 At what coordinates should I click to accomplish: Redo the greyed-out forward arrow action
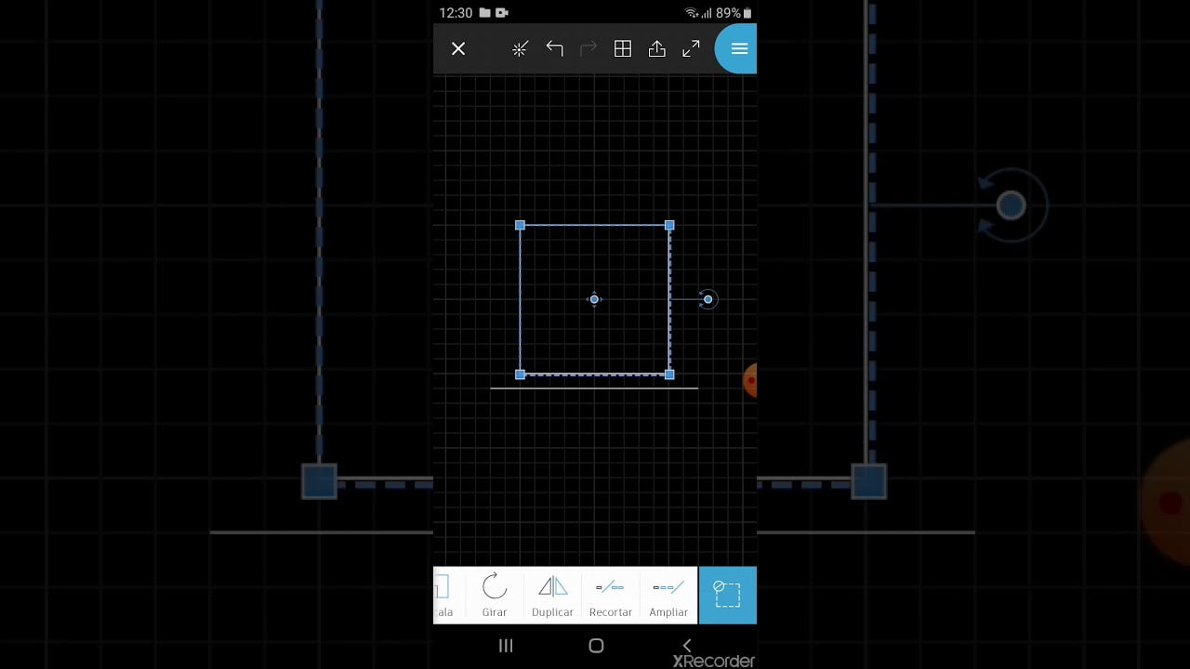(588, 49)
